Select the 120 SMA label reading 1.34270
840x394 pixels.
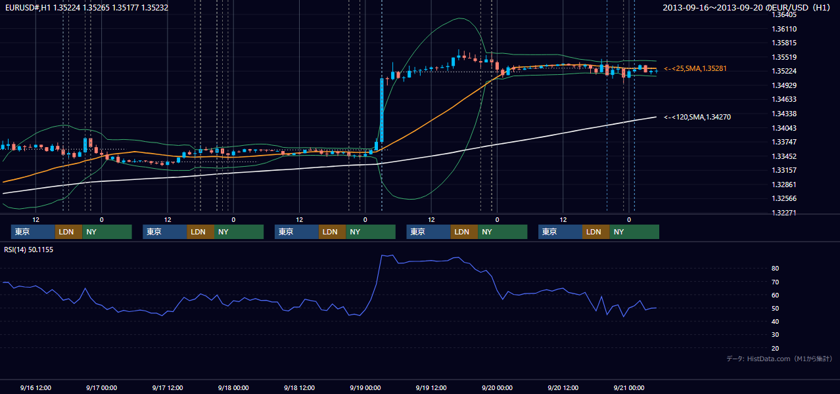coord(697,117)
